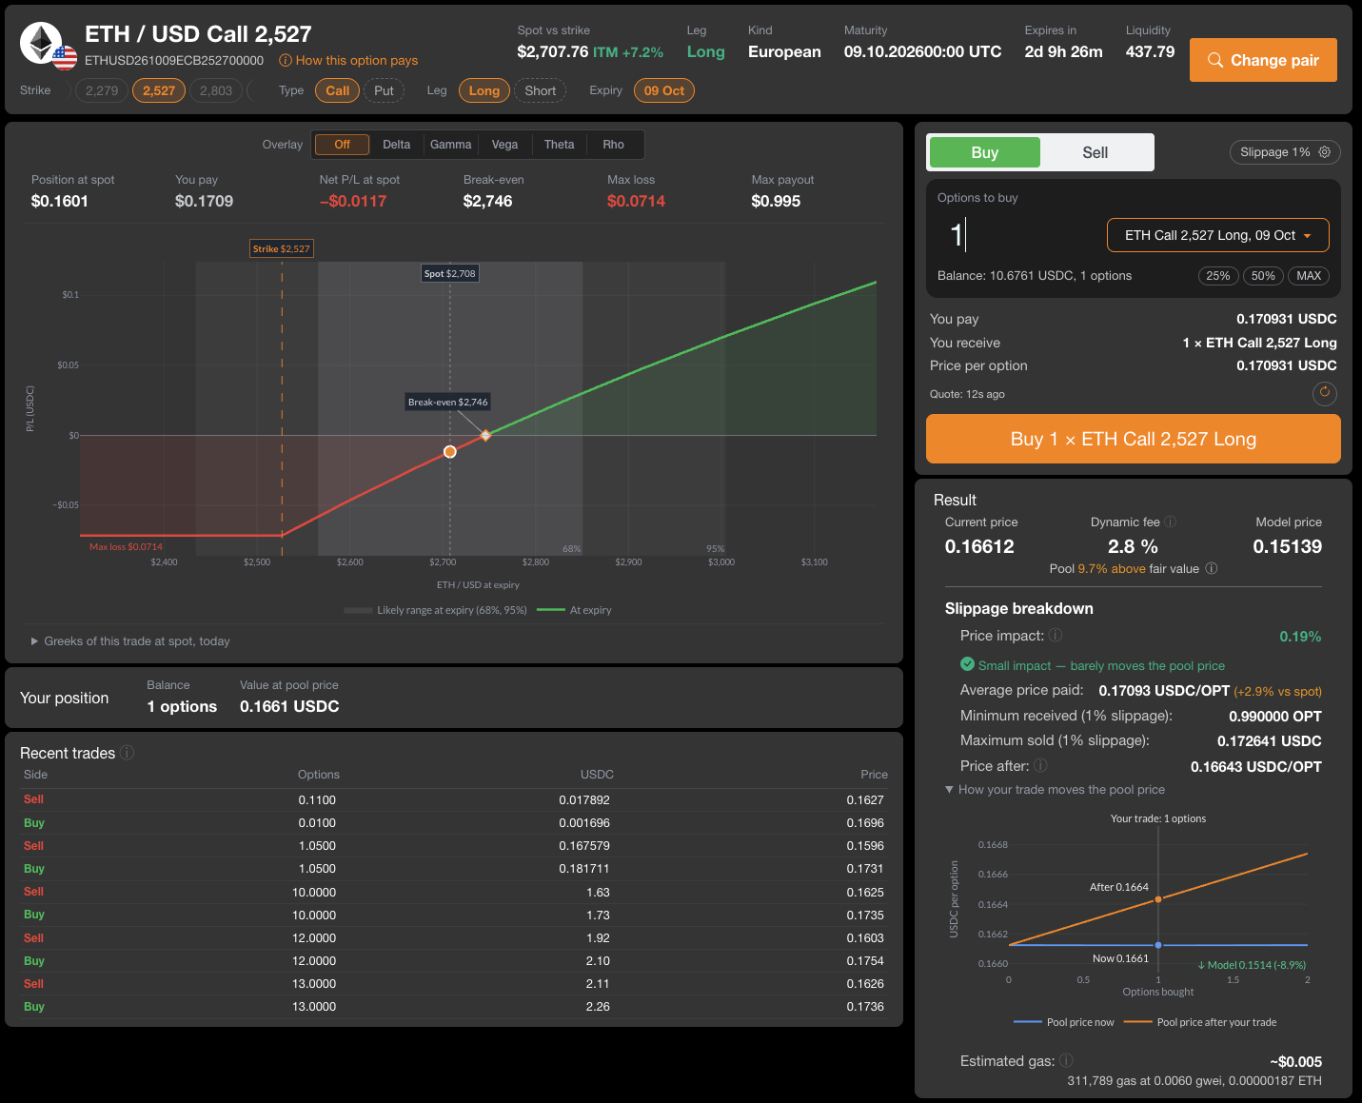Screen dimensions: 1362x1103
Task: Click the Price column header in Recent trades
Action: [874, 775]
